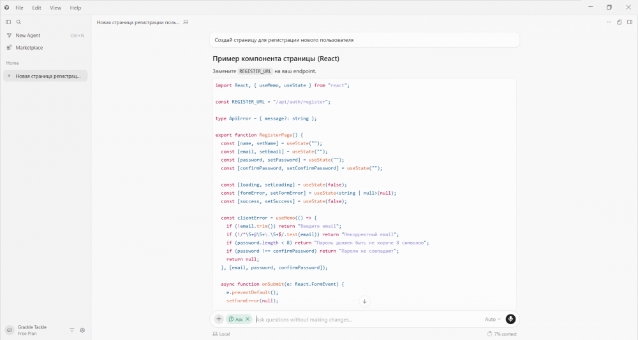Activate the microphone voice input button
This screenshot has height=340, width=638.
pos(510,319)
